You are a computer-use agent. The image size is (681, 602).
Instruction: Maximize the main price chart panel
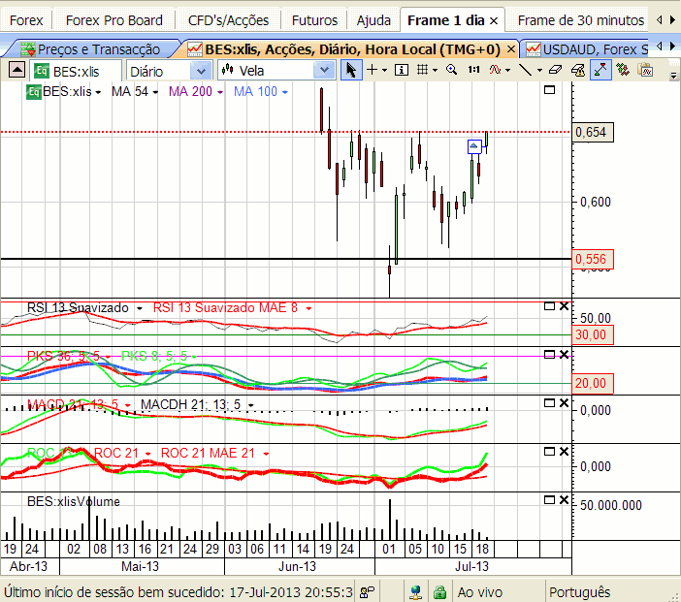[x=549, y=90]
